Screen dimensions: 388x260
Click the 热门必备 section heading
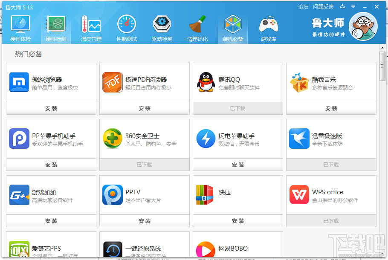click(29, 54)
